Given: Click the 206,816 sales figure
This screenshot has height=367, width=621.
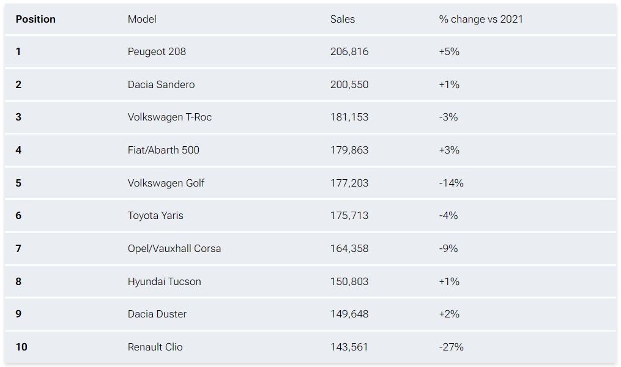Looking at the screenshot, I should [x=349, y=52].
